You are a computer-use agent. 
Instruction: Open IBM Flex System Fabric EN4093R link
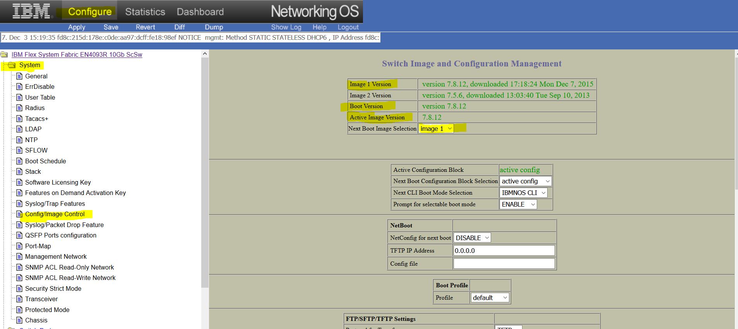click(77, 54)
